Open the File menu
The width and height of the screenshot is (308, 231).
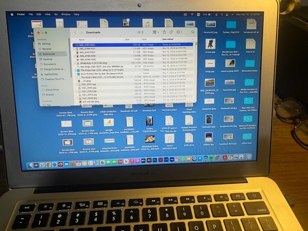pyautogui.click(x=31, y=14)
